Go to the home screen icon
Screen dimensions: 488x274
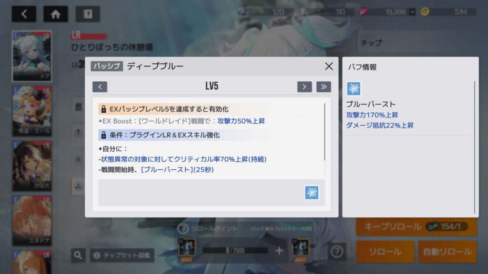coord(55,14)
